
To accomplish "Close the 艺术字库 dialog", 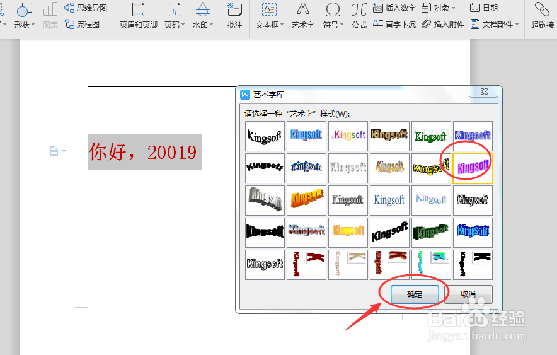I will pyautogui.click(x=484, y=91).
